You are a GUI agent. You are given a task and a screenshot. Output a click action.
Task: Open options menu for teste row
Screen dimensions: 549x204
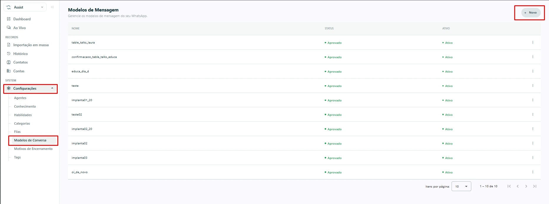pyautogui.click(x=533, y=86)
